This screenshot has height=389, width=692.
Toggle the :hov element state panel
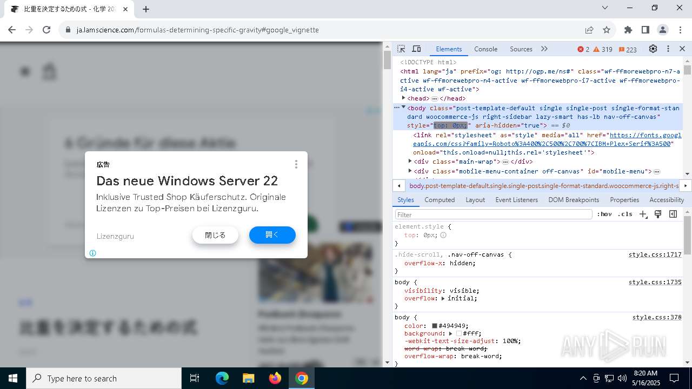pos(604,214)
